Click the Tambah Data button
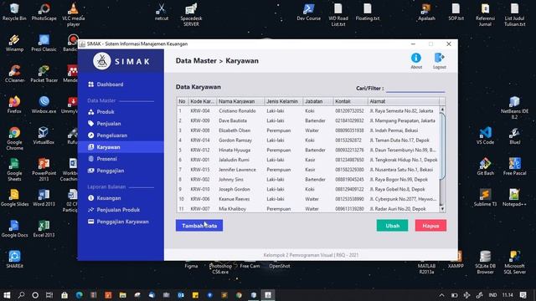This screenshot has height=301, width=536. pyautogui.click(x=199, y=226)
